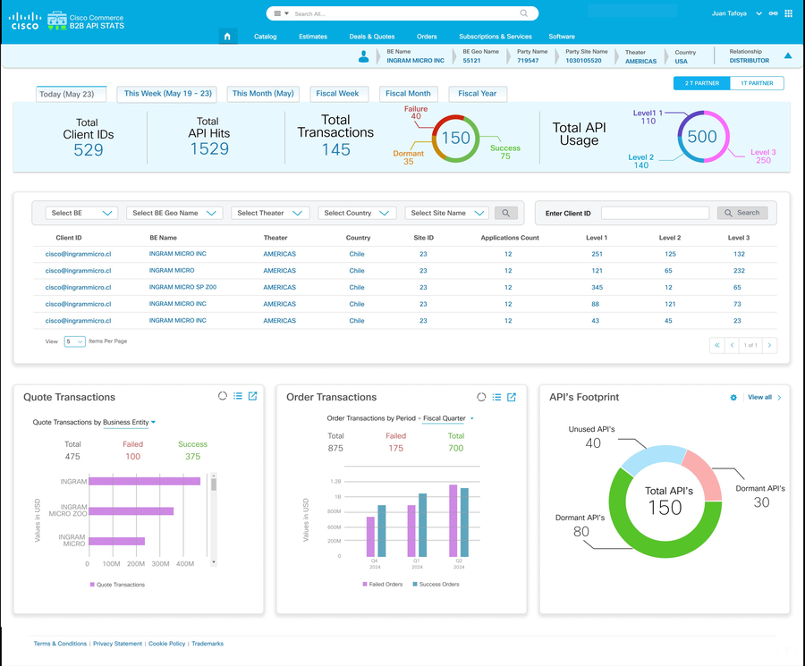Show Order Transactions as list view
805x666 pixels.
tap(496, 397)
